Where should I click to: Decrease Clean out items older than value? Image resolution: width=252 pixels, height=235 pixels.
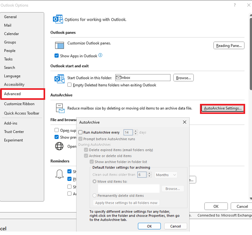[149, 176]
